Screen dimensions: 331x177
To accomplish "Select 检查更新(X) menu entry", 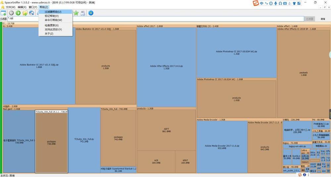I will click(x=56, y=25).
